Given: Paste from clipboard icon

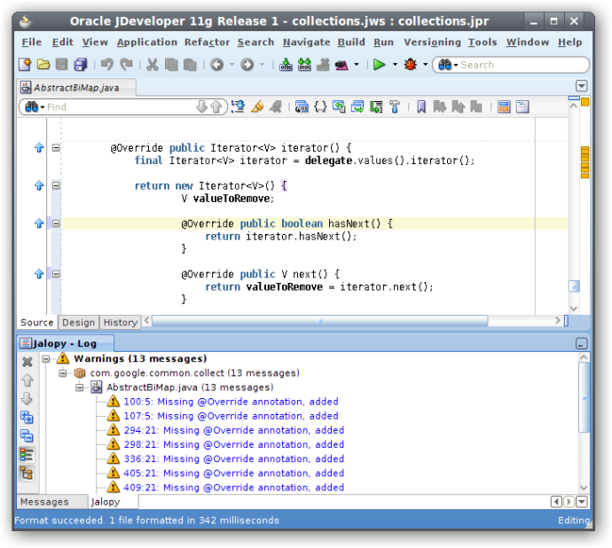Looking at the screenshot, I should (190, 65).
